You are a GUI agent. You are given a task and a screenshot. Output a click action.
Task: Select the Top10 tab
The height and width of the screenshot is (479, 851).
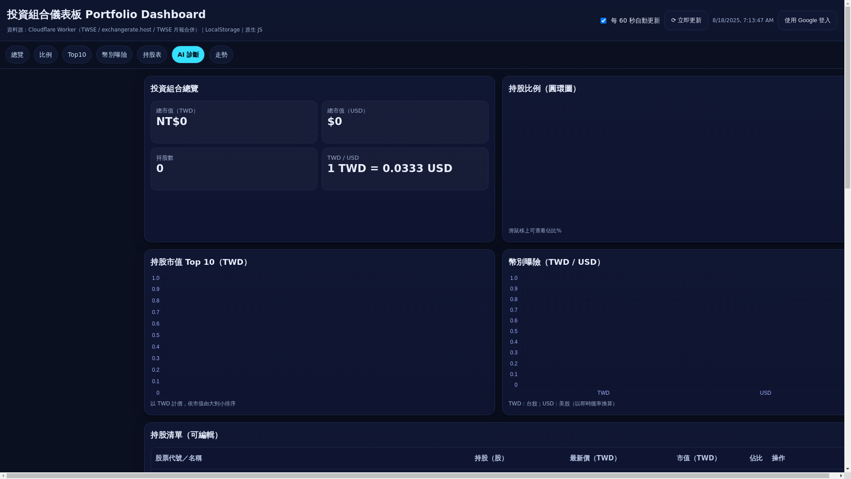tap(77, 55)
